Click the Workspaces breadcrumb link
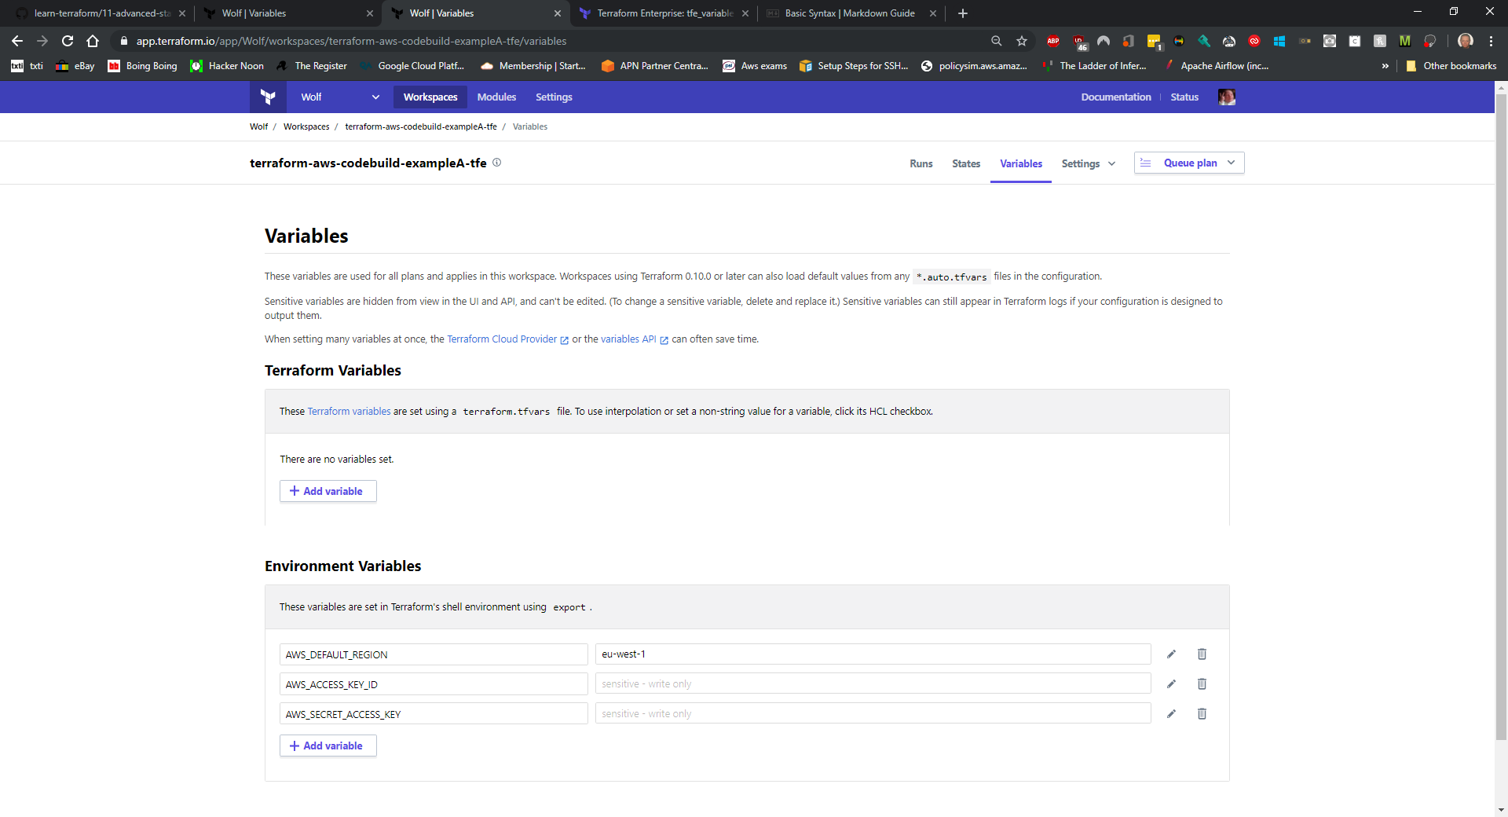The height and width of the screenshot is (817, 1508). (x=306, y=126)
